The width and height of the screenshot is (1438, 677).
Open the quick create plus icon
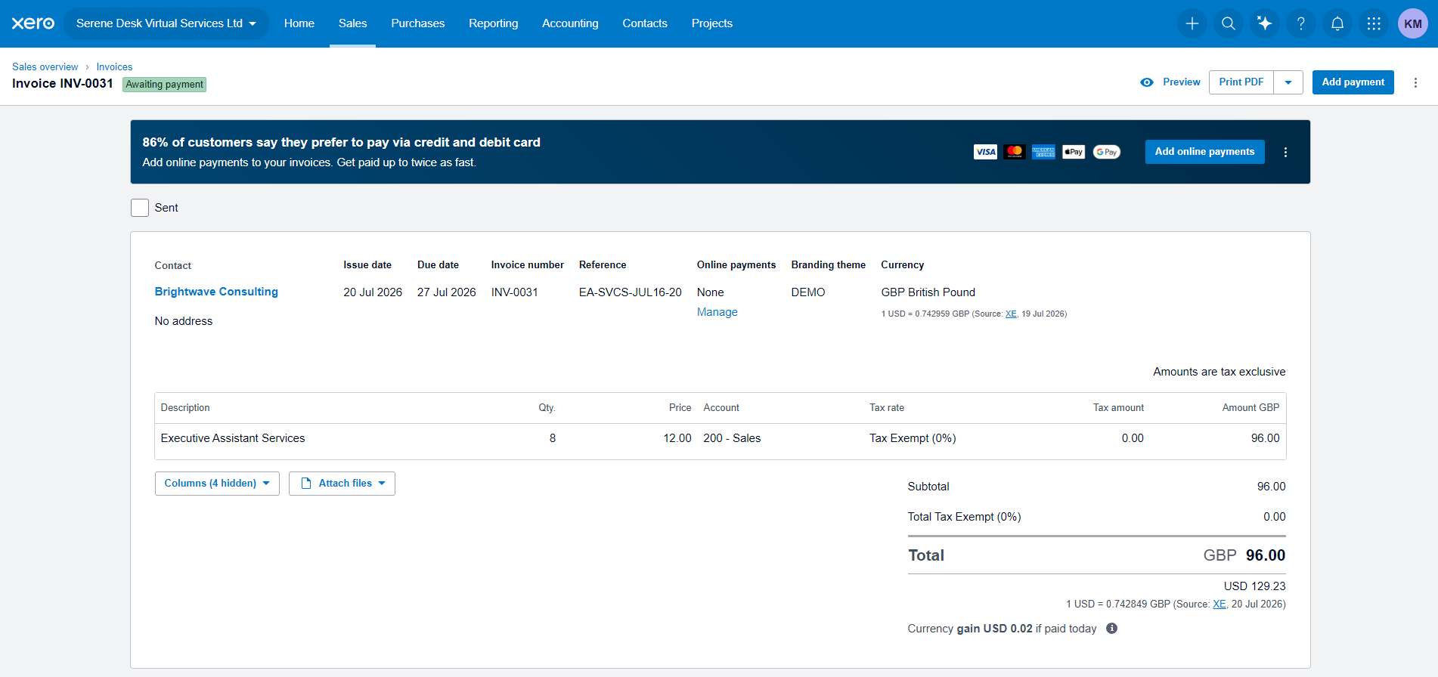point(1192,23)
